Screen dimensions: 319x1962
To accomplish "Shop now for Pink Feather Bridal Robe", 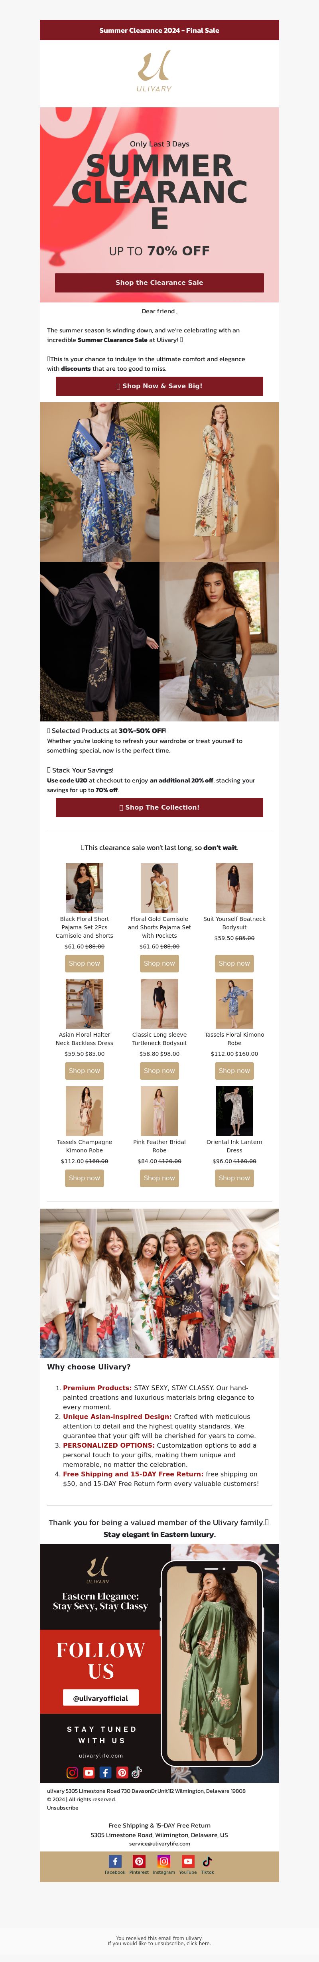I will (159, 1178).
